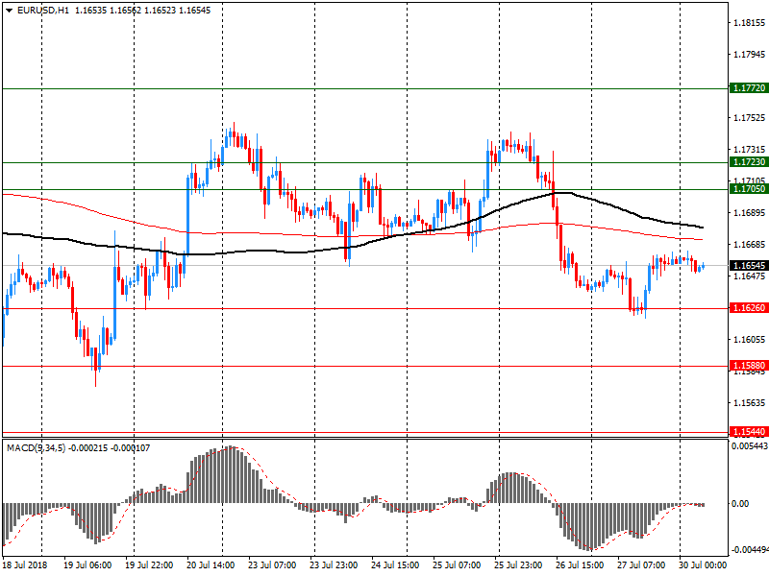
Task: Select the 20 Jul 14:00 time label
Action: [211, 564]
